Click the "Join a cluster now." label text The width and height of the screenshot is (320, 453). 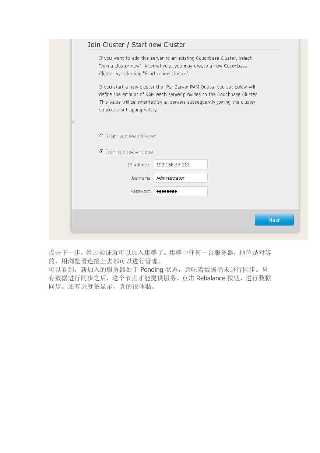coord(130,152)
